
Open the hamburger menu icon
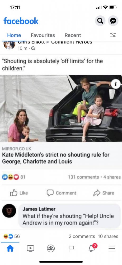click(x=112, y=249)
